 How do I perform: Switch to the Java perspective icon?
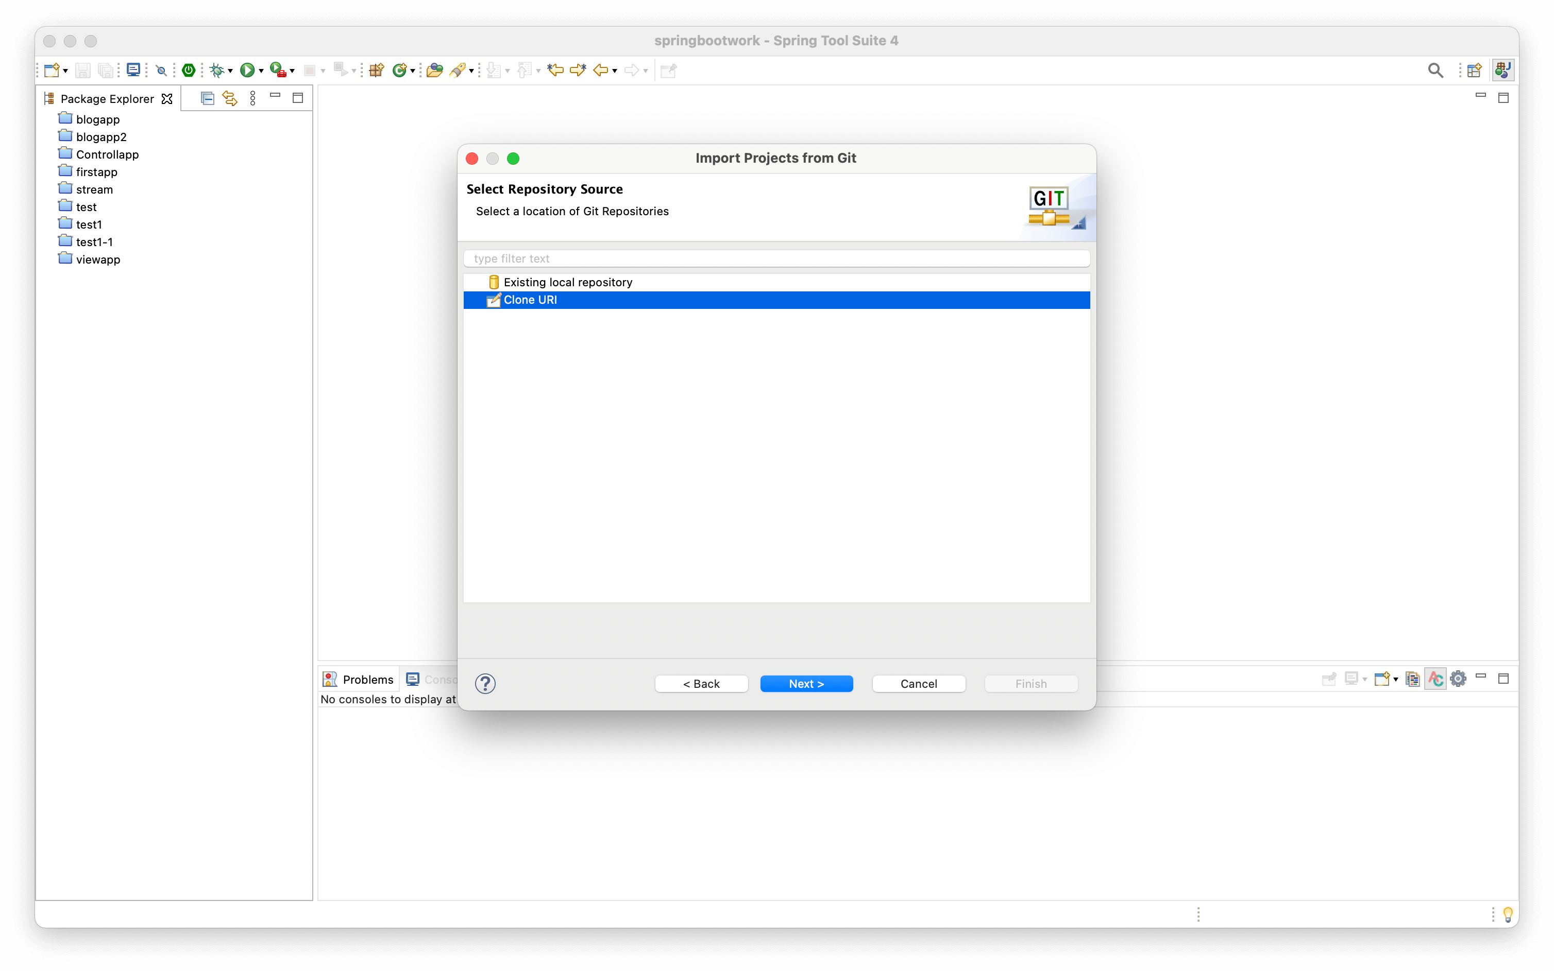[1502, 70]
